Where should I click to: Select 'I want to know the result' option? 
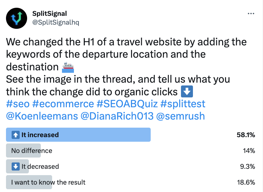click(x=131, y=182)
